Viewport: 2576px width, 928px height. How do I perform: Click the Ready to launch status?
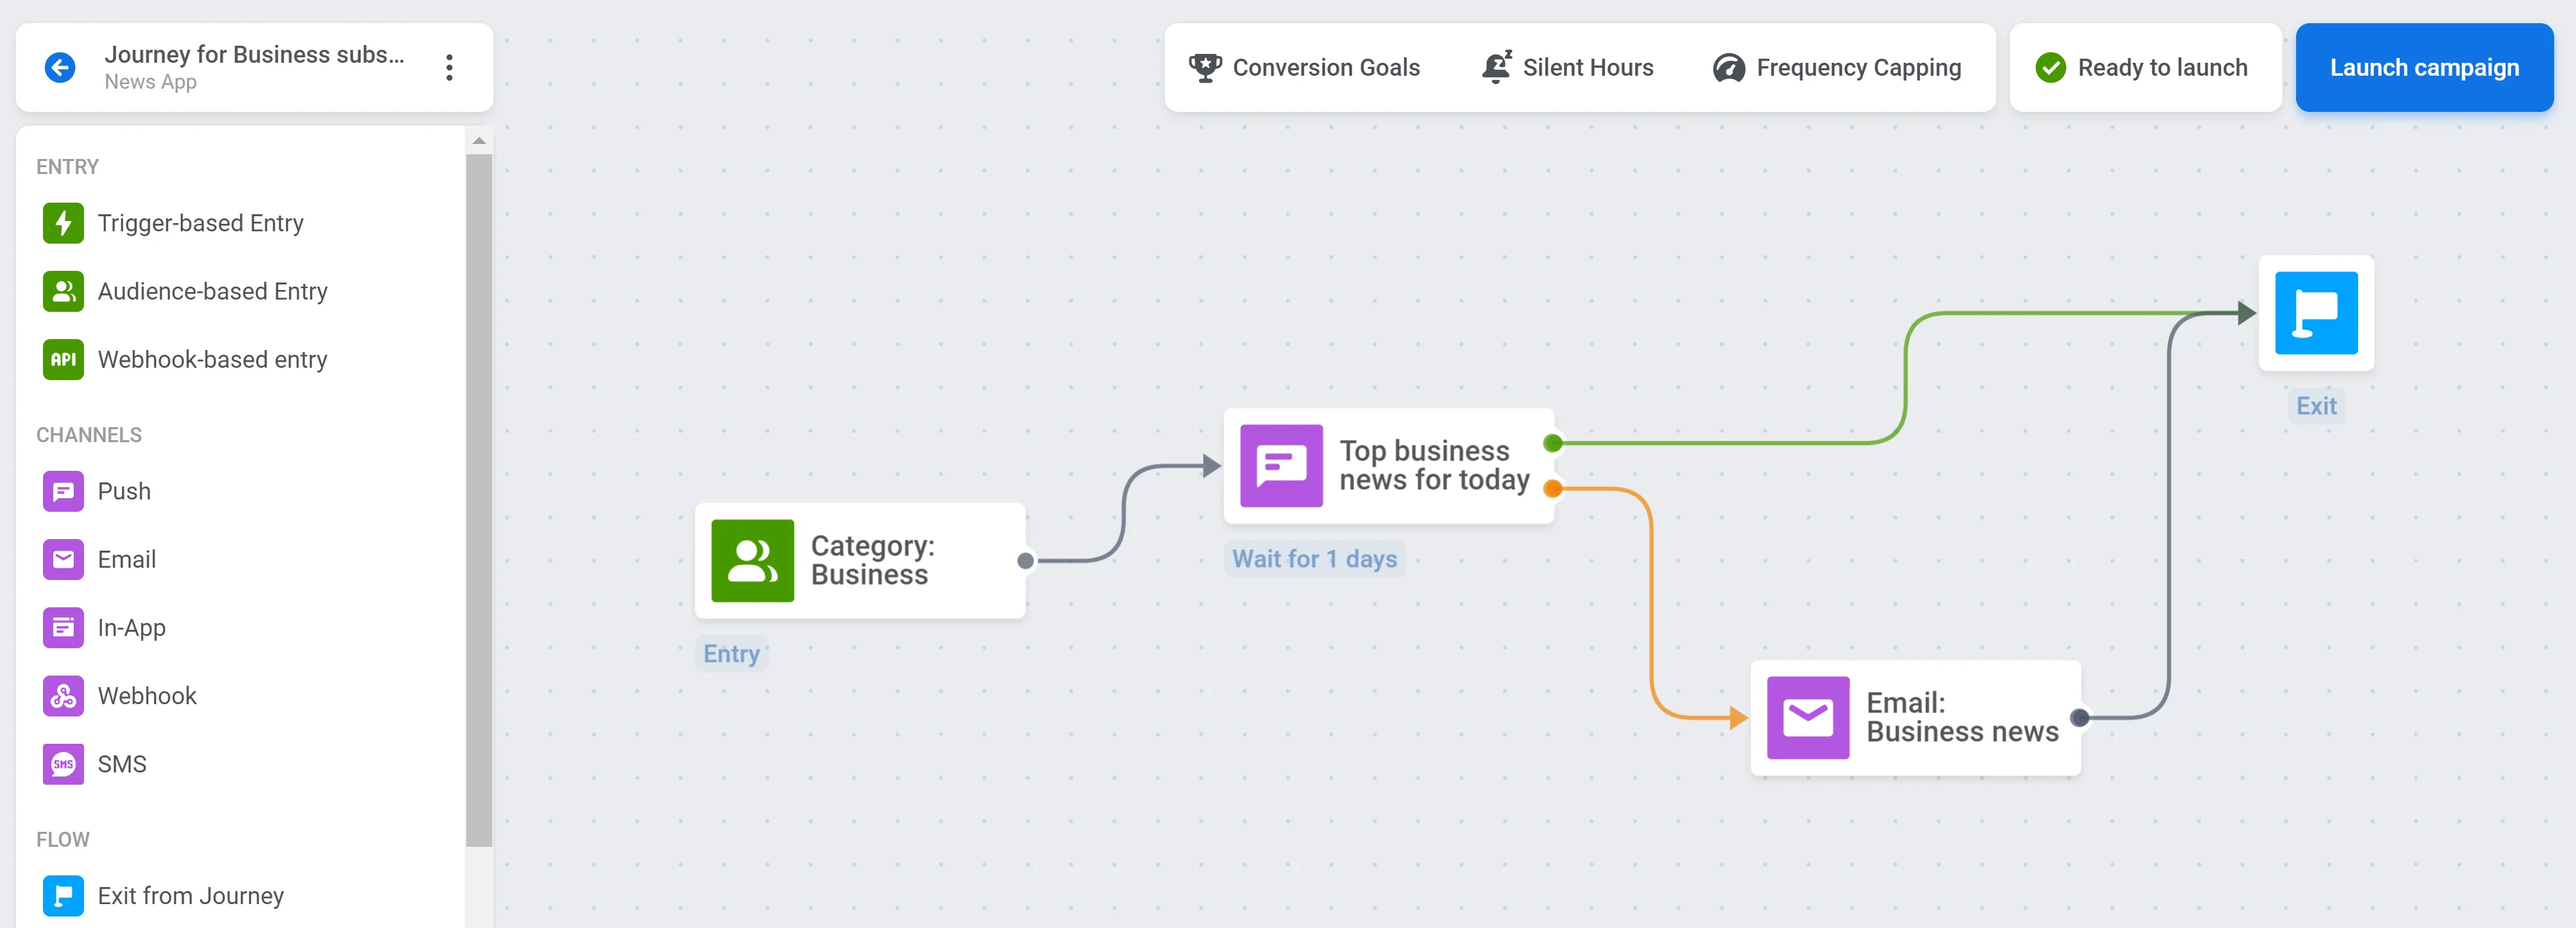click(2142, 68)
